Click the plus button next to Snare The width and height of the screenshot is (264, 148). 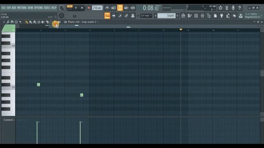tap(177, 16)
